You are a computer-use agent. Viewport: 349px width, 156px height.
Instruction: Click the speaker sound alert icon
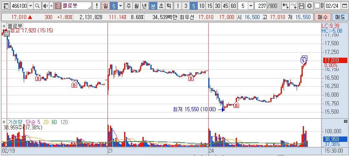45,6
